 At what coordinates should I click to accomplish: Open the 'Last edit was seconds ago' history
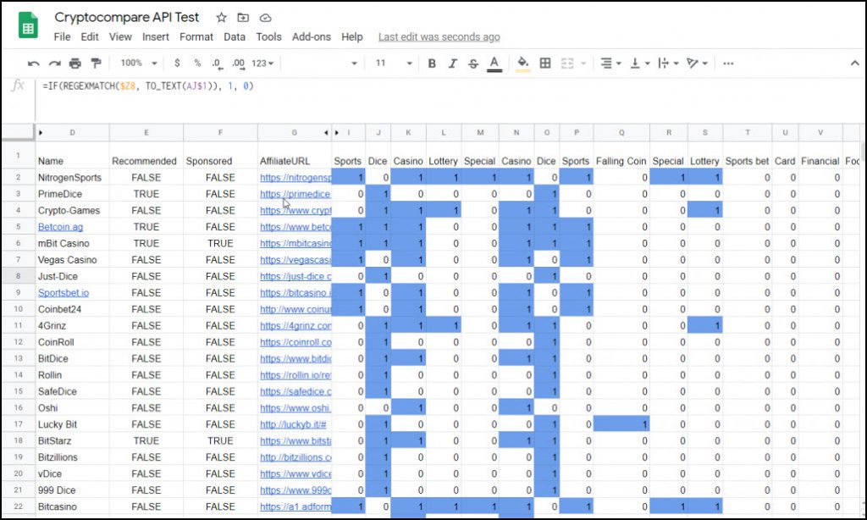coord(439,37)
